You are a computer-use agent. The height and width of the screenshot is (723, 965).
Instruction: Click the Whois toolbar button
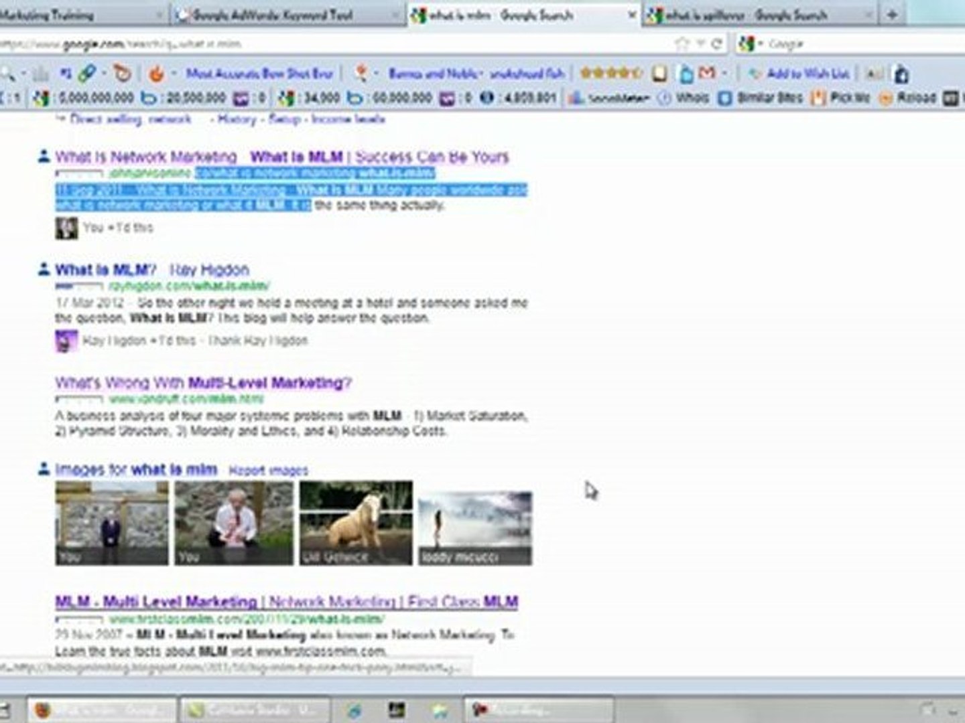(683, 98)
